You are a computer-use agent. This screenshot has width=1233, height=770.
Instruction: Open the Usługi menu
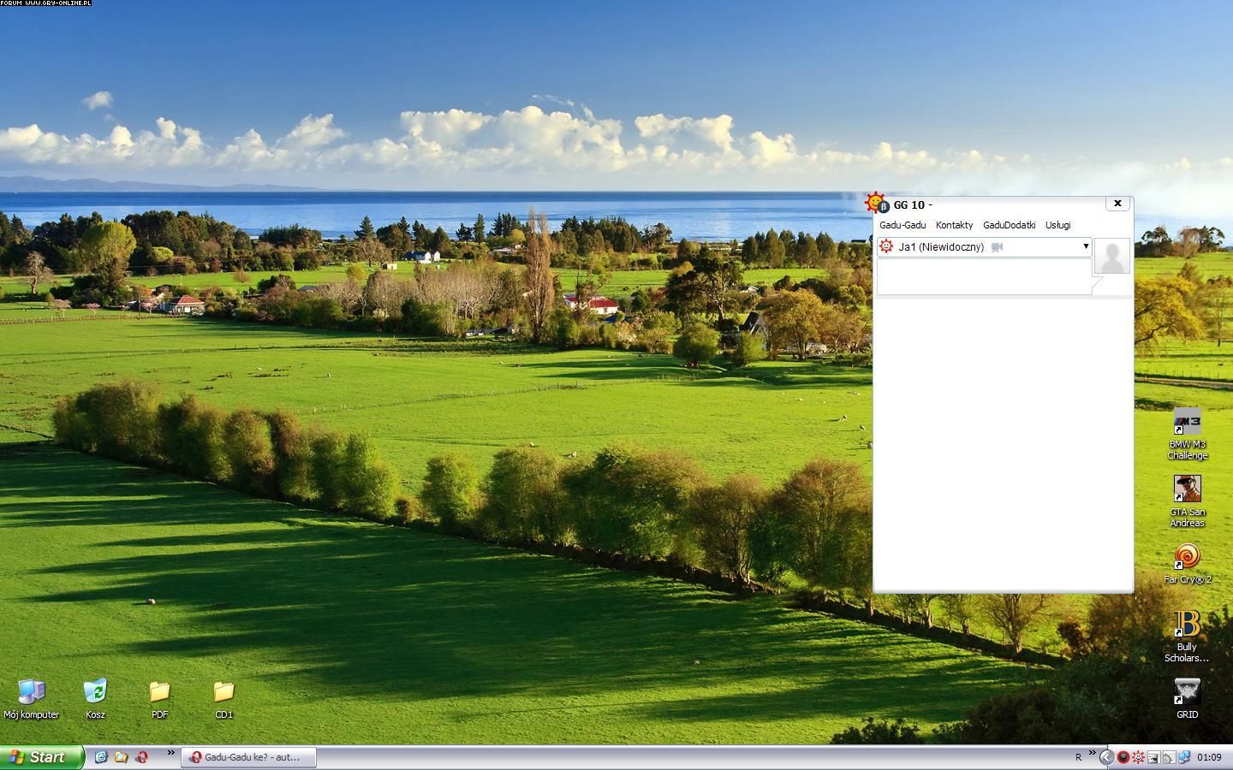[1057, 225]
